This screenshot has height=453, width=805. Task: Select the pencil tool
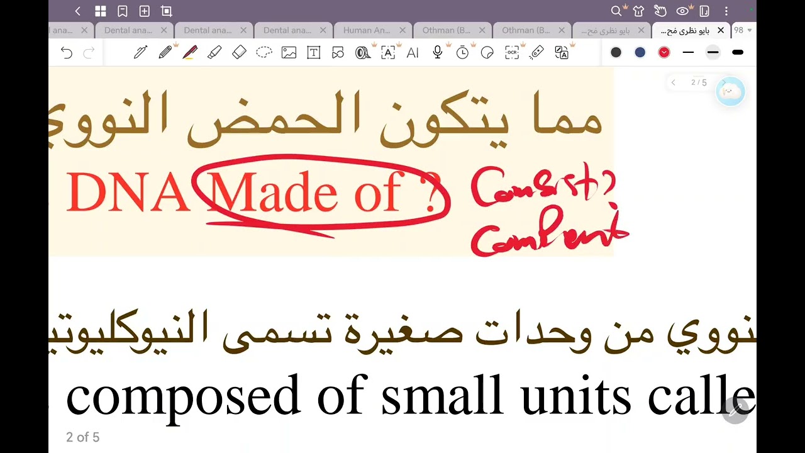pyautogui.click(x=165, y=53)
